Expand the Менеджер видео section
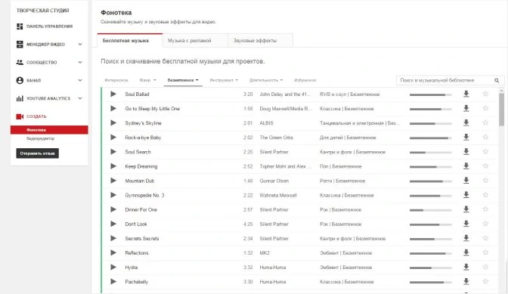The image size is (508, 294). coord(80,45)
